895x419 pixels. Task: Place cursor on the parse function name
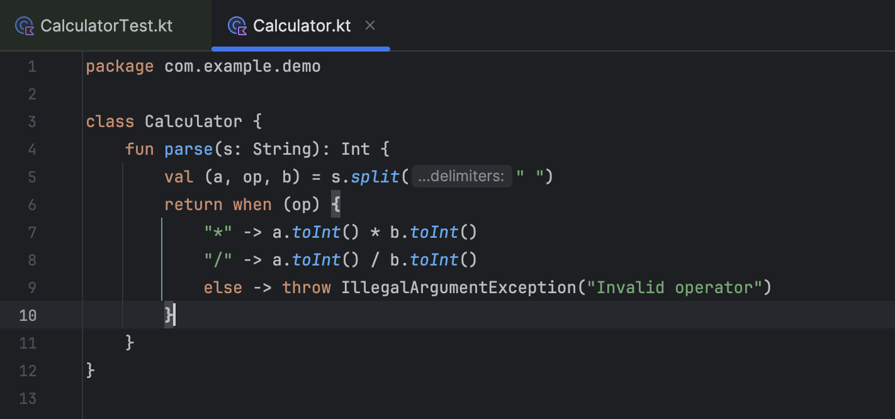[x=189, y=149]
